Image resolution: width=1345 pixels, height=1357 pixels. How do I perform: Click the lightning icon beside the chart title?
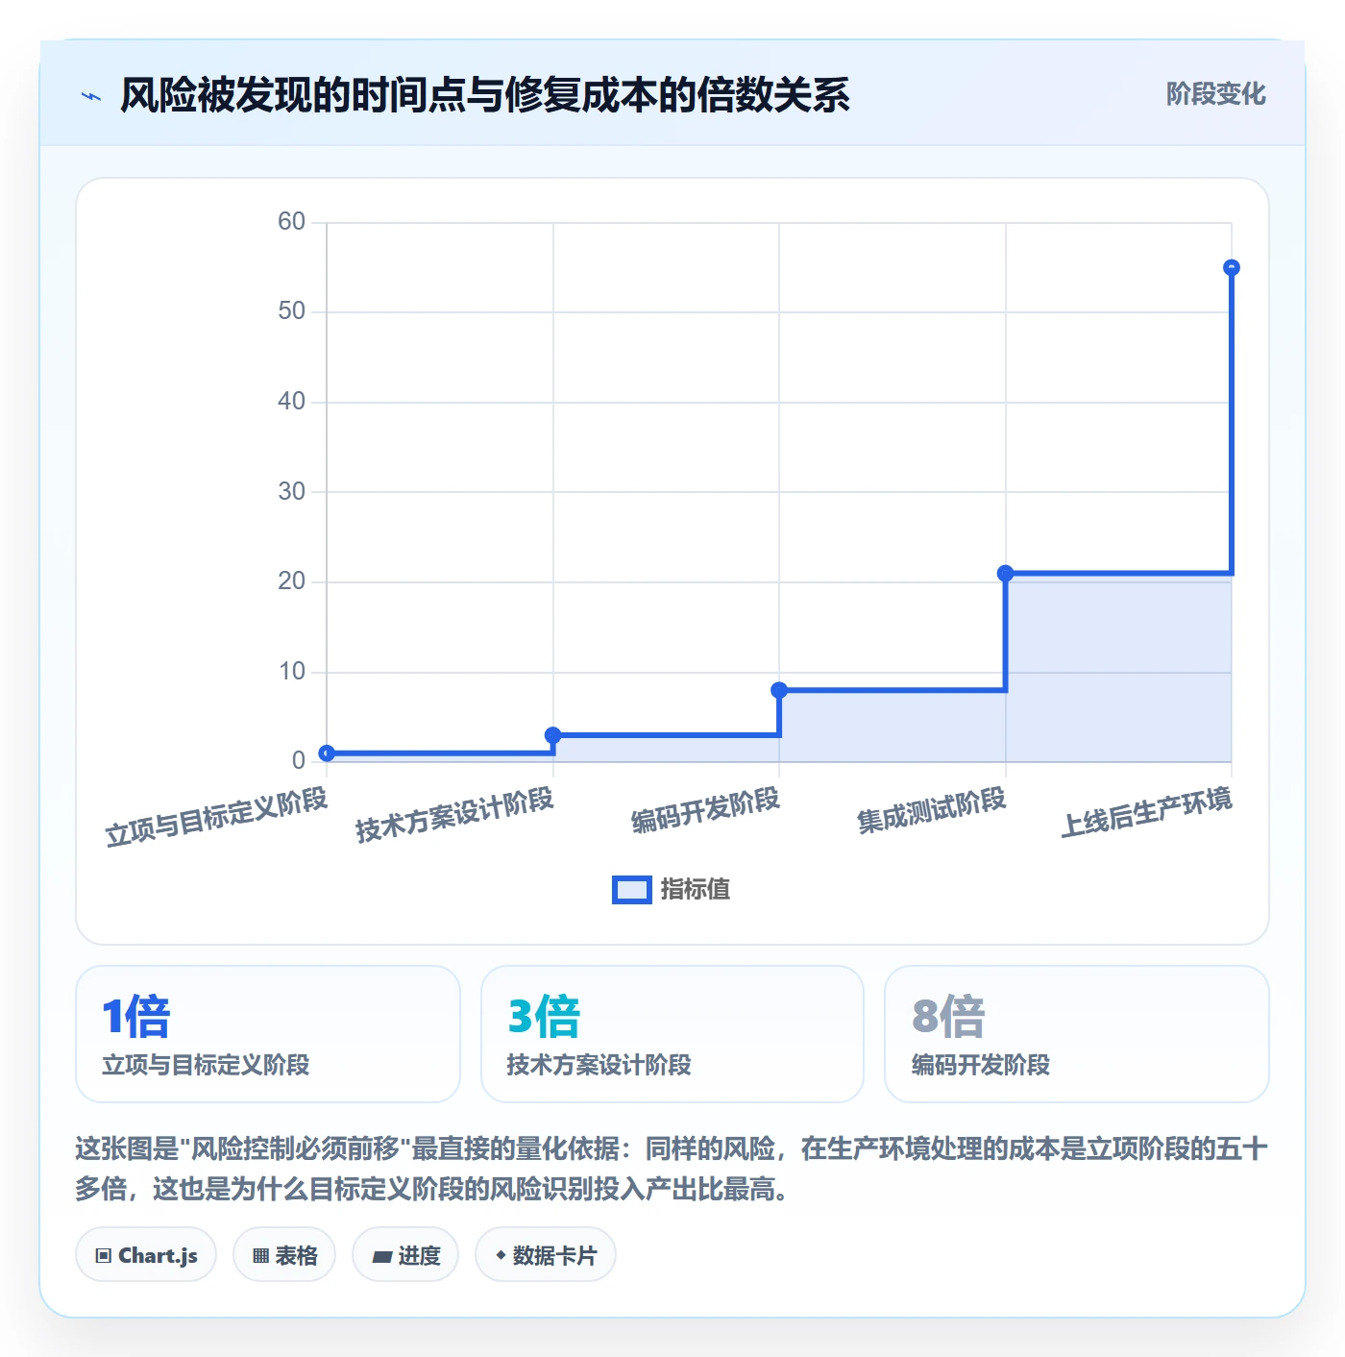[x=91, y=96]
